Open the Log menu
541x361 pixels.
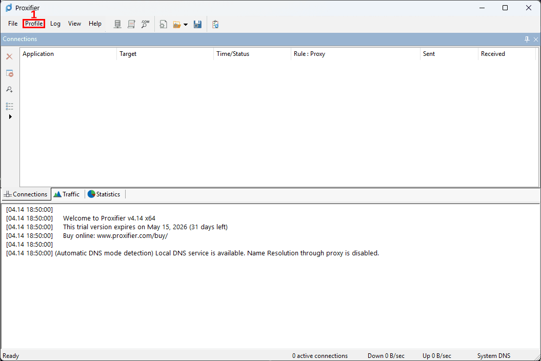click(55, 24)
